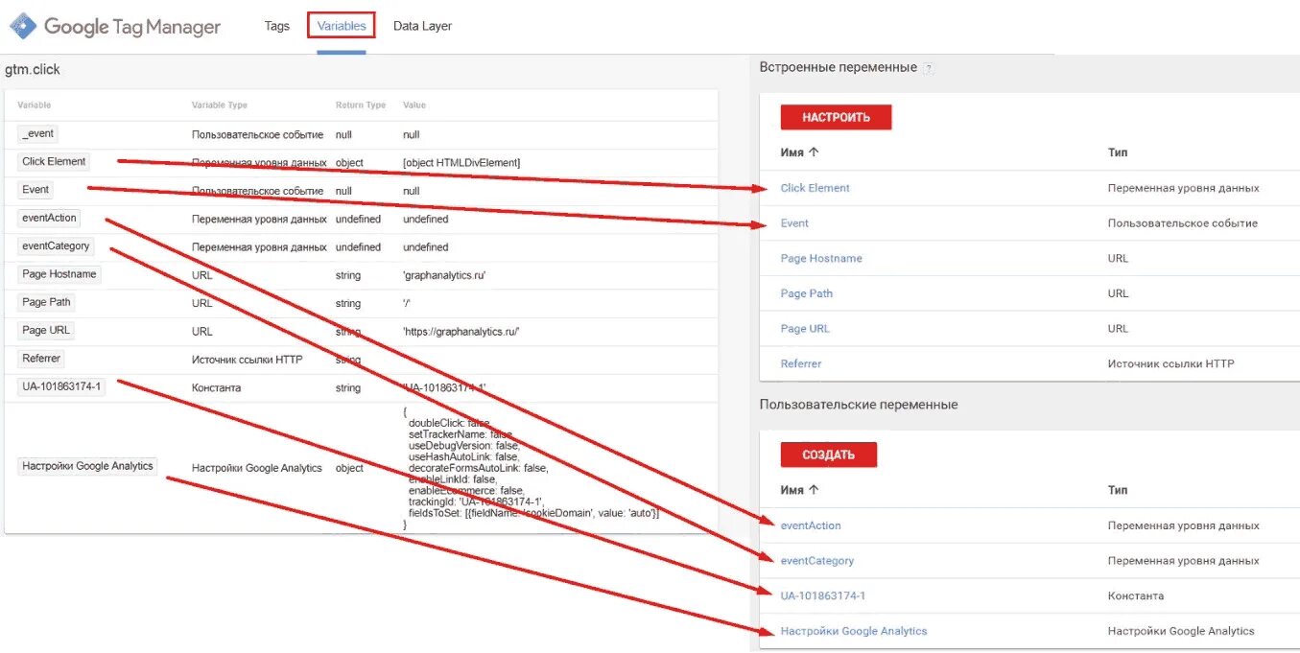The width and height of the screenshot is (1300, 653).
Task: Click the 'graphanalytics.ru' hostname value
Action: (444, 275)
